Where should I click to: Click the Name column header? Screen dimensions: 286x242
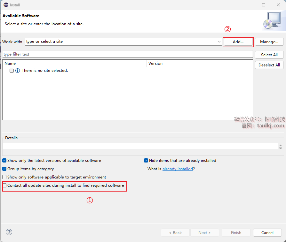(74, 64)
